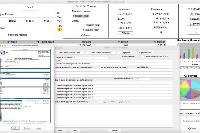Viewport: 200px width, 133px height.
Task: Tick the Cabinet d'Assistance à la MO checkbox
Action: (143, 56)
